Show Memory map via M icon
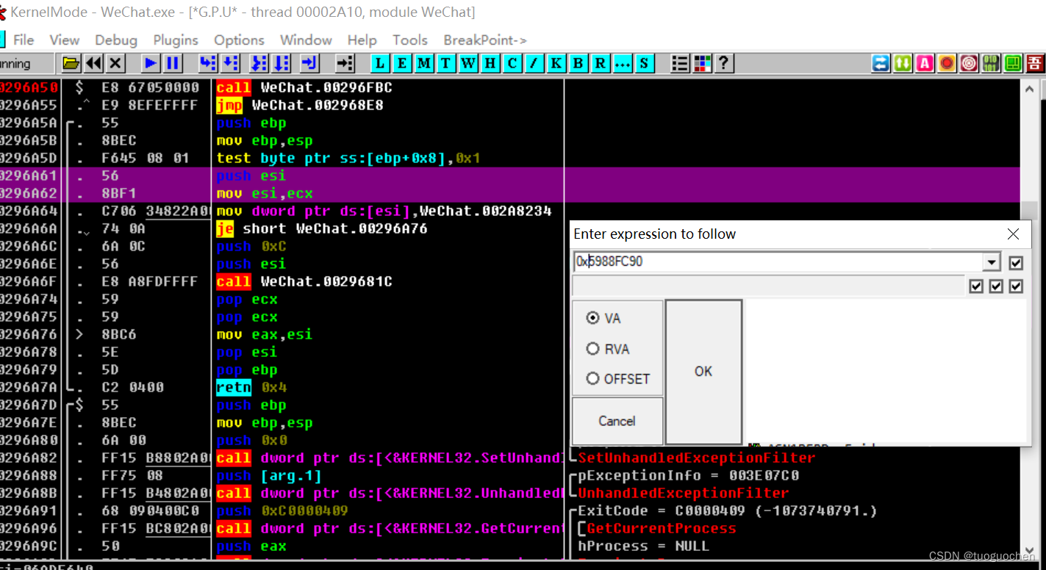 tap(424, 63)
